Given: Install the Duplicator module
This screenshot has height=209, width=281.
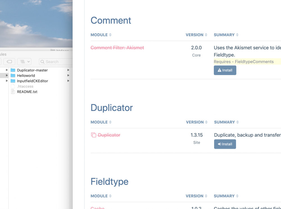Looking at the screenshot, I should click(x=225, y=144).
